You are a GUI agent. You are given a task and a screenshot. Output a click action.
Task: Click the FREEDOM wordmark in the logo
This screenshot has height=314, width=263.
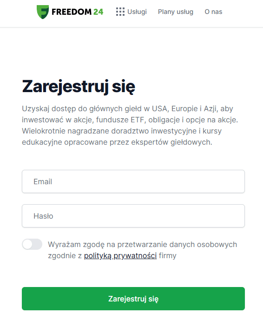[x=72, y=12]
